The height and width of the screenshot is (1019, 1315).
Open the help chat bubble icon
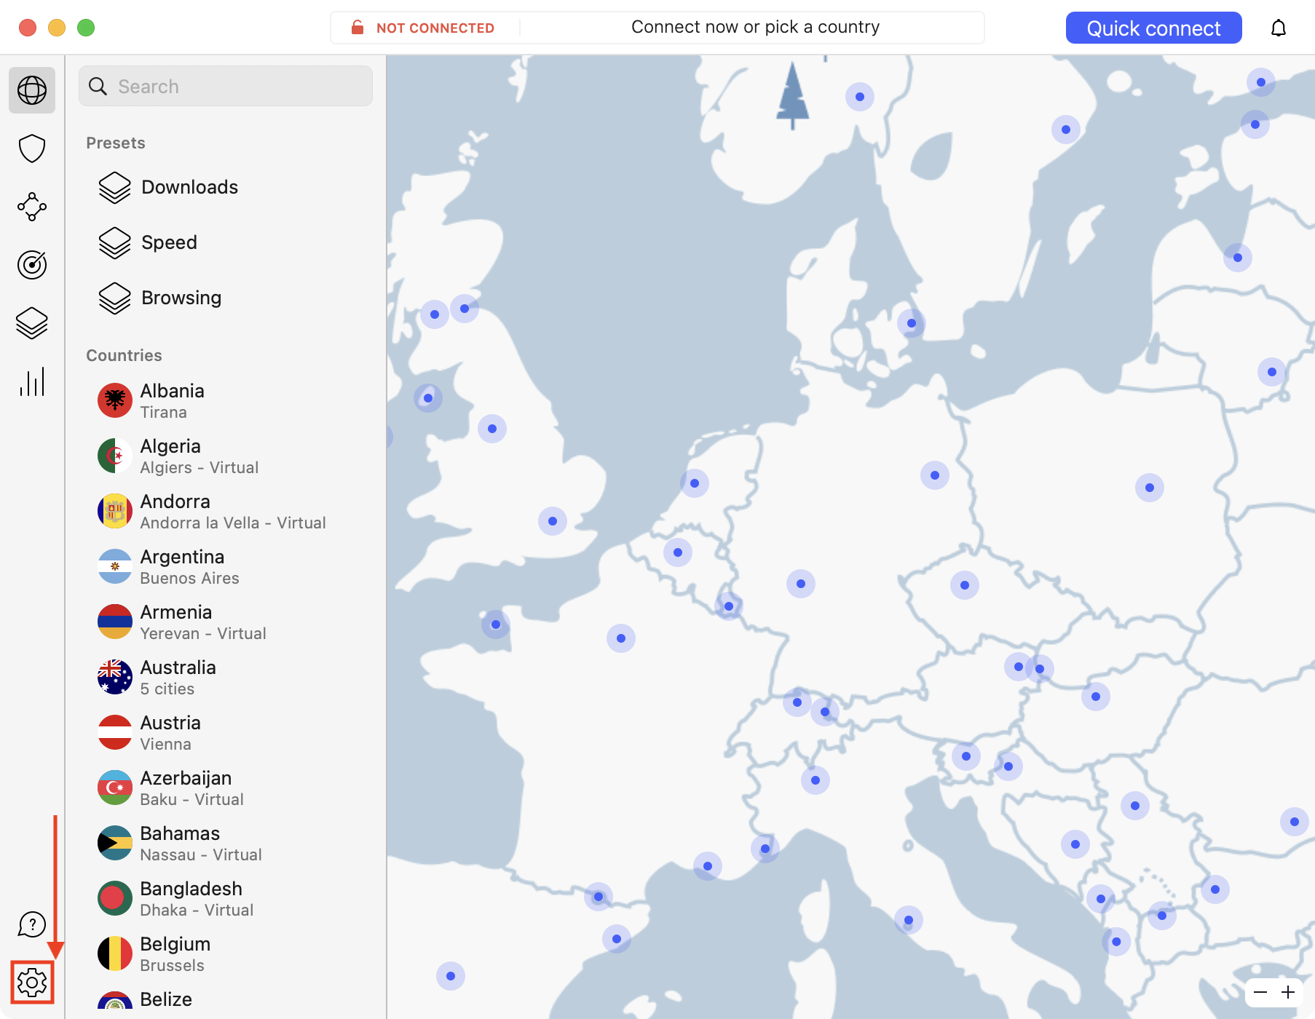(32, 924)
